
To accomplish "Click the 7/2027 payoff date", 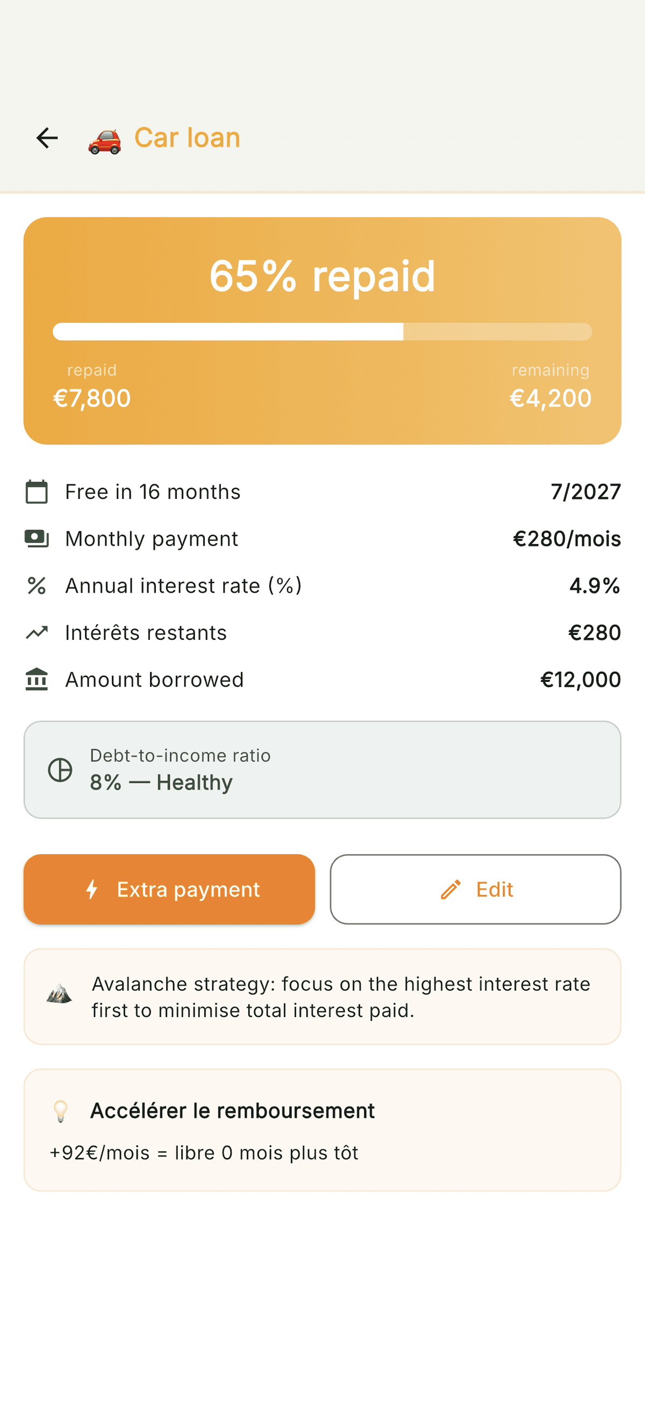I will tap(585, 492).
